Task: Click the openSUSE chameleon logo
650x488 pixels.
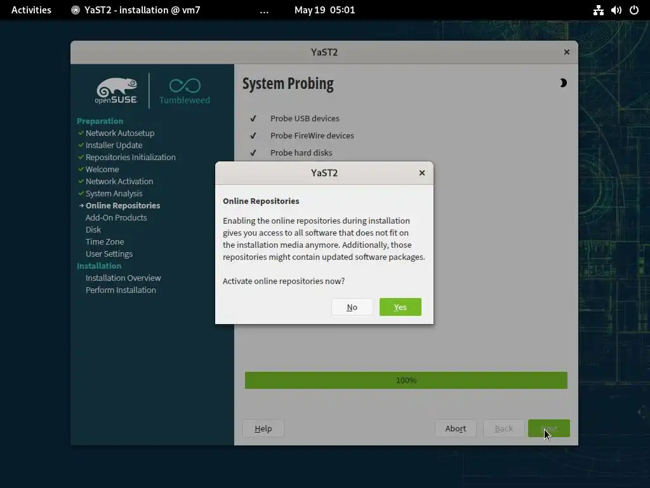Action: click(x=116, y=90)
